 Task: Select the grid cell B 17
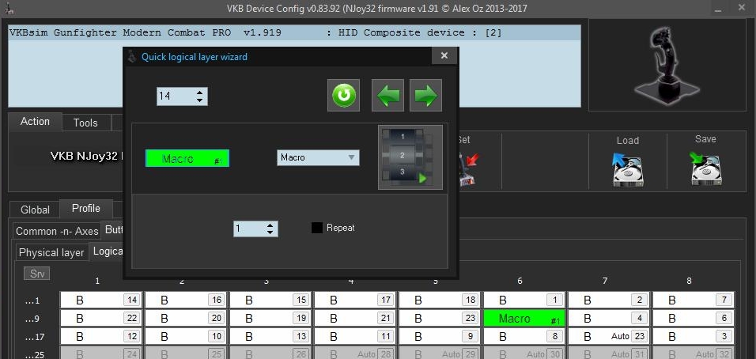(355, 300)
